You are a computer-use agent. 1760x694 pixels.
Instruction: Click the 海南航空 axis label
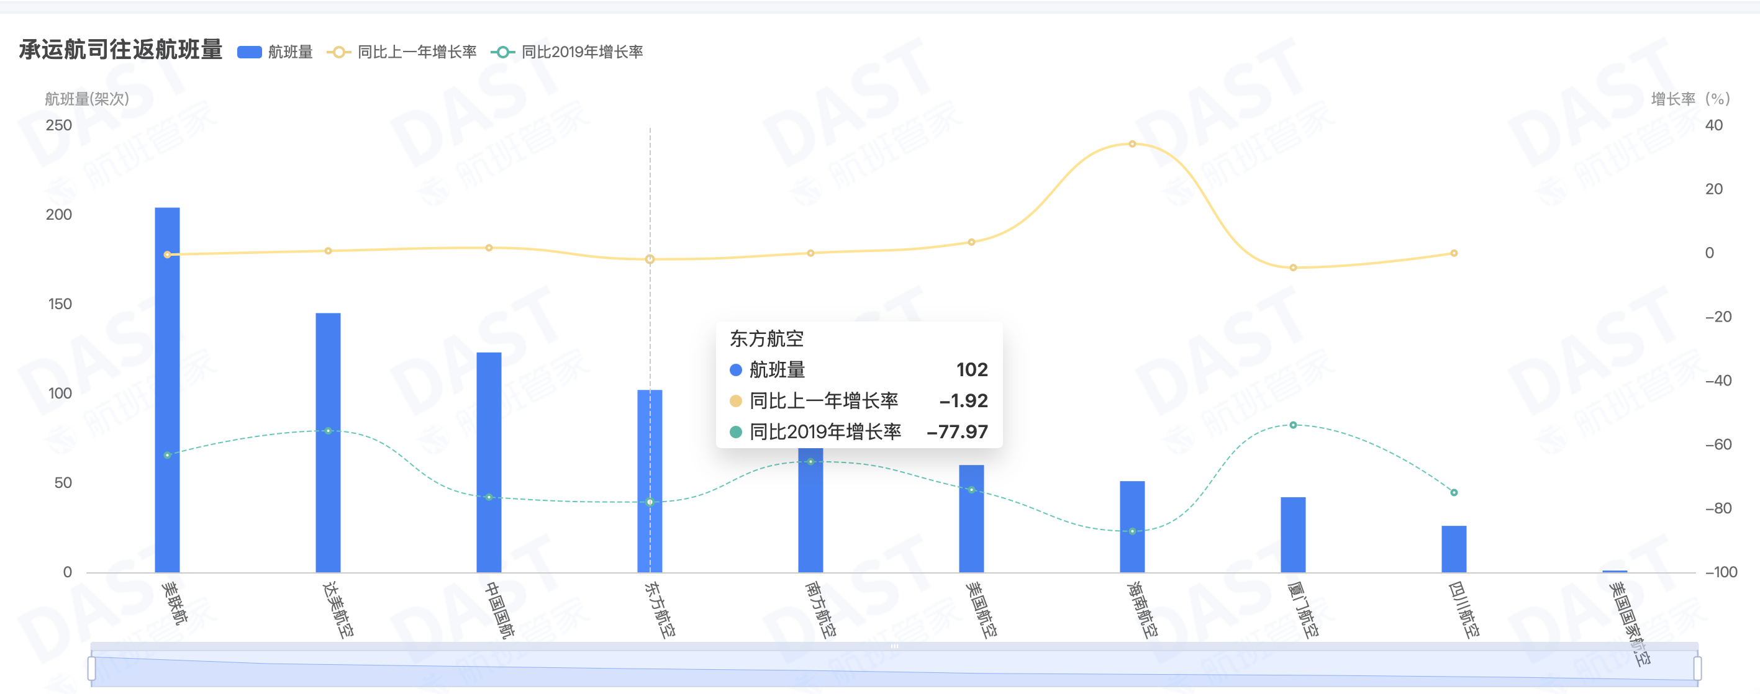1142,610
